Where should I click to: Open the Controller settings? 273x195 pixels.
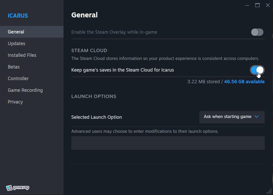click(x=32, y=79)
